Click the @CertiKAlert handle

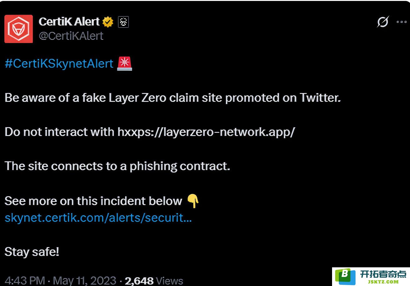[x=71, y=36]
